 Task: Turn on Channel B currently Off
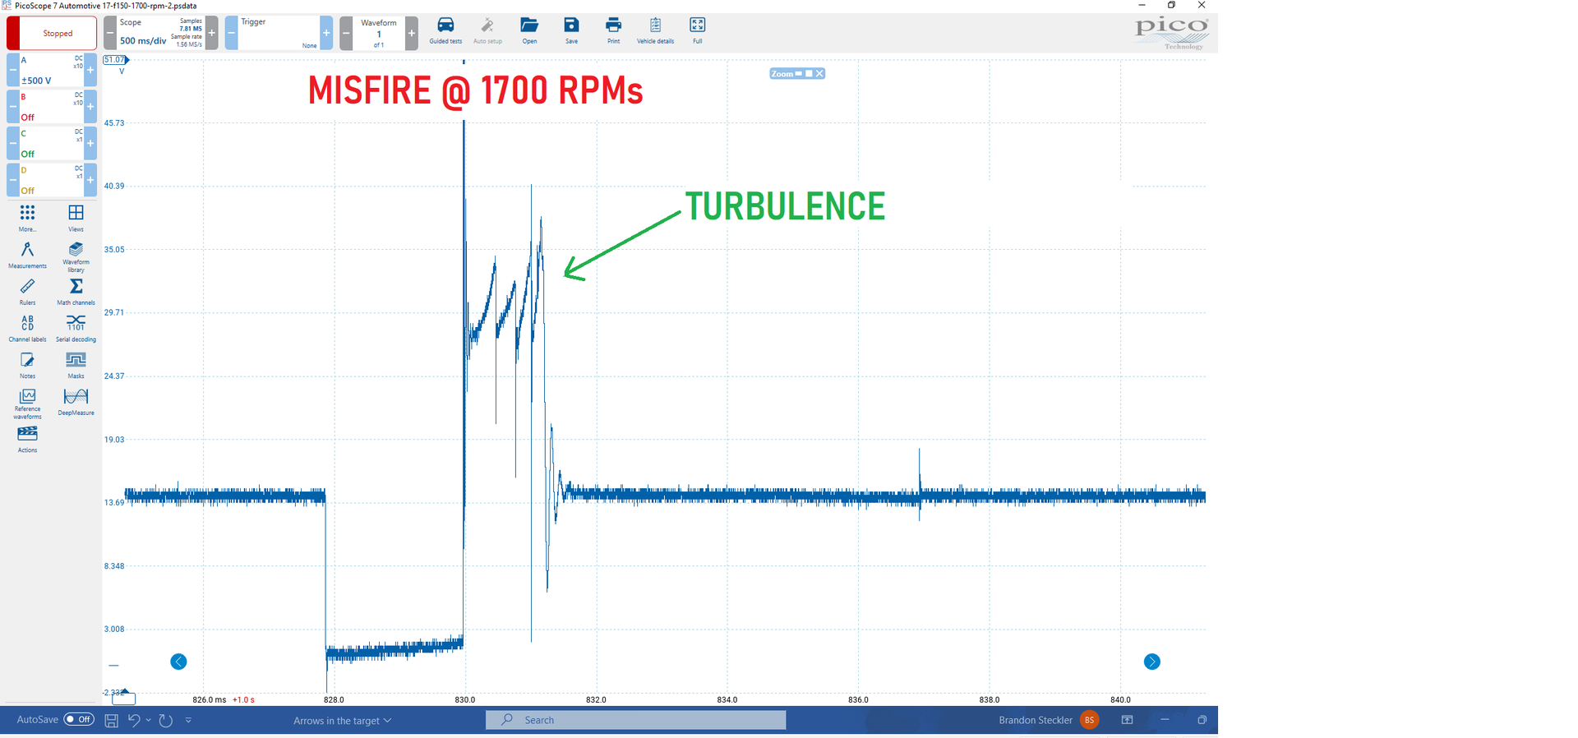tap(52, 107)
